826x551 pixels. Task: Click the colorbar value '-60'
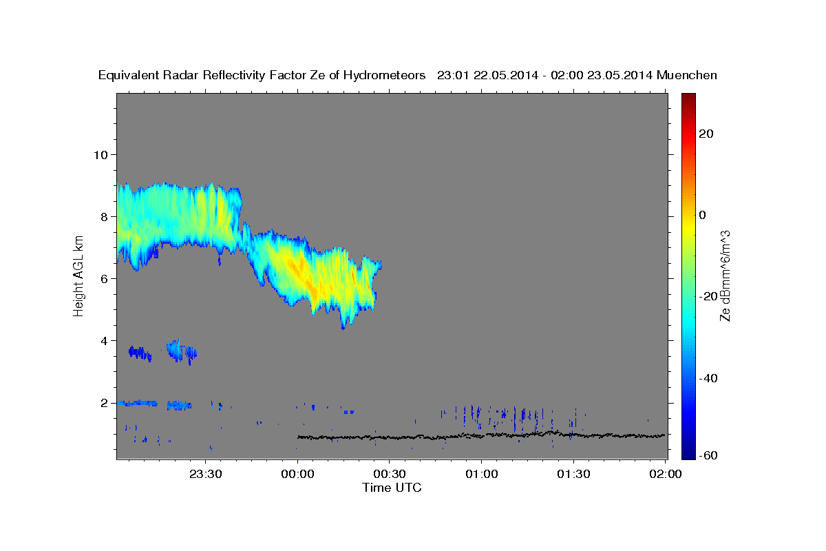[x=710, y=455]
